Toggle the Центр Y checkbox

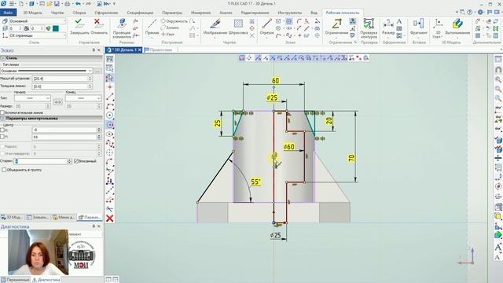(x=2, y=137)
